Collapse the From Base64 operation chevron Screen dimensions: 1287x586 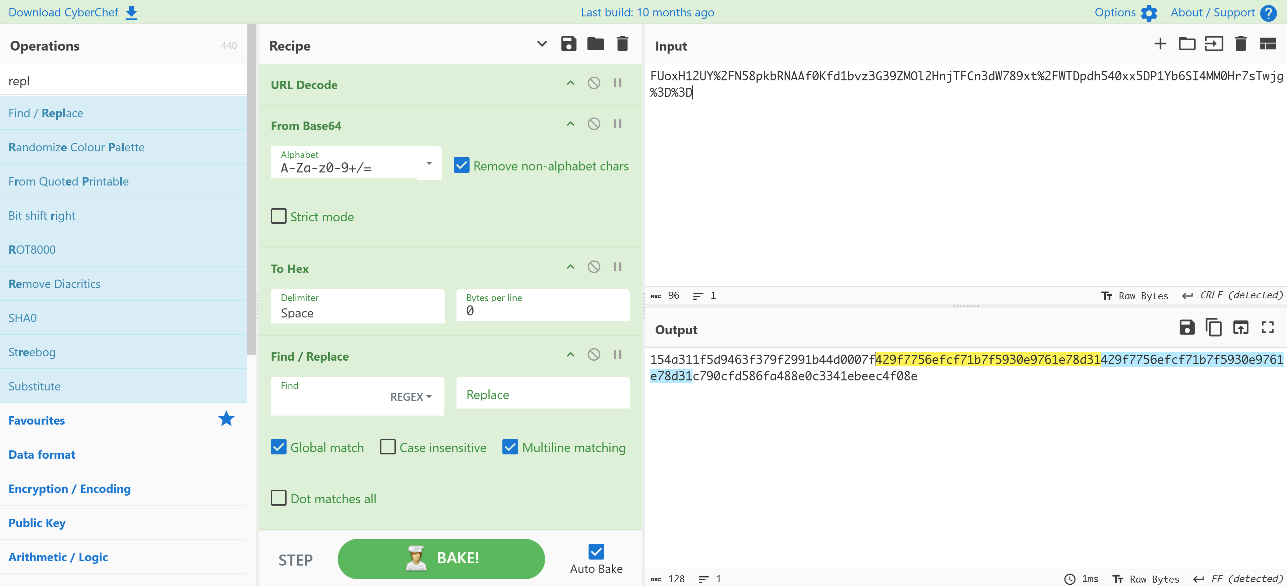tap(570, 124)
